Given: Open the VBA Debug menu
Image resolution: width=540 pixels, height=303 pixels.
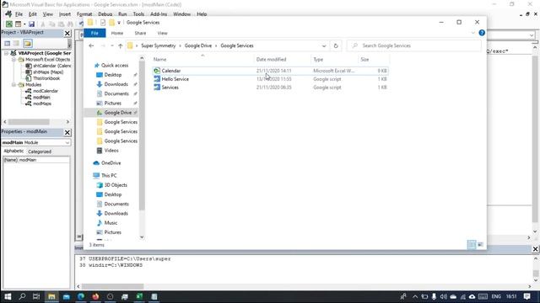Looking at the screenshot, I should click(105, 14).
